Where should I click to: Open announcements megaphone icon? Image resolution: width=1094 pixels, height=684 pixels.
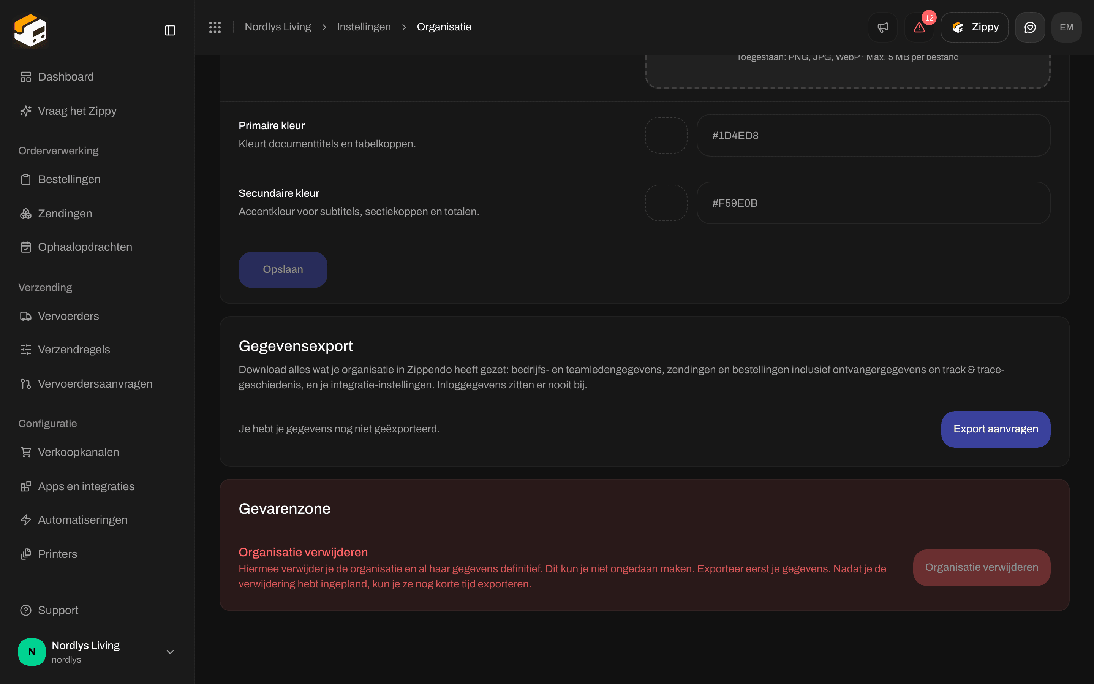[882, 27]
